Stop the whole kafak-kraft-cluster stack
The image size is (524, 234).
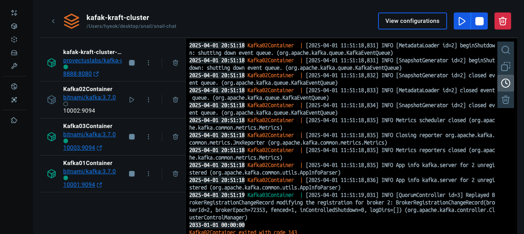479,21
